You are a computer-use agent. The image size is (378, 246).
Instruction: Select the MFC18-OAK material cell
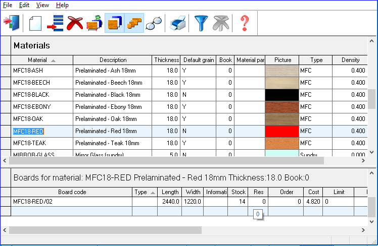click(x=42, y=119)
